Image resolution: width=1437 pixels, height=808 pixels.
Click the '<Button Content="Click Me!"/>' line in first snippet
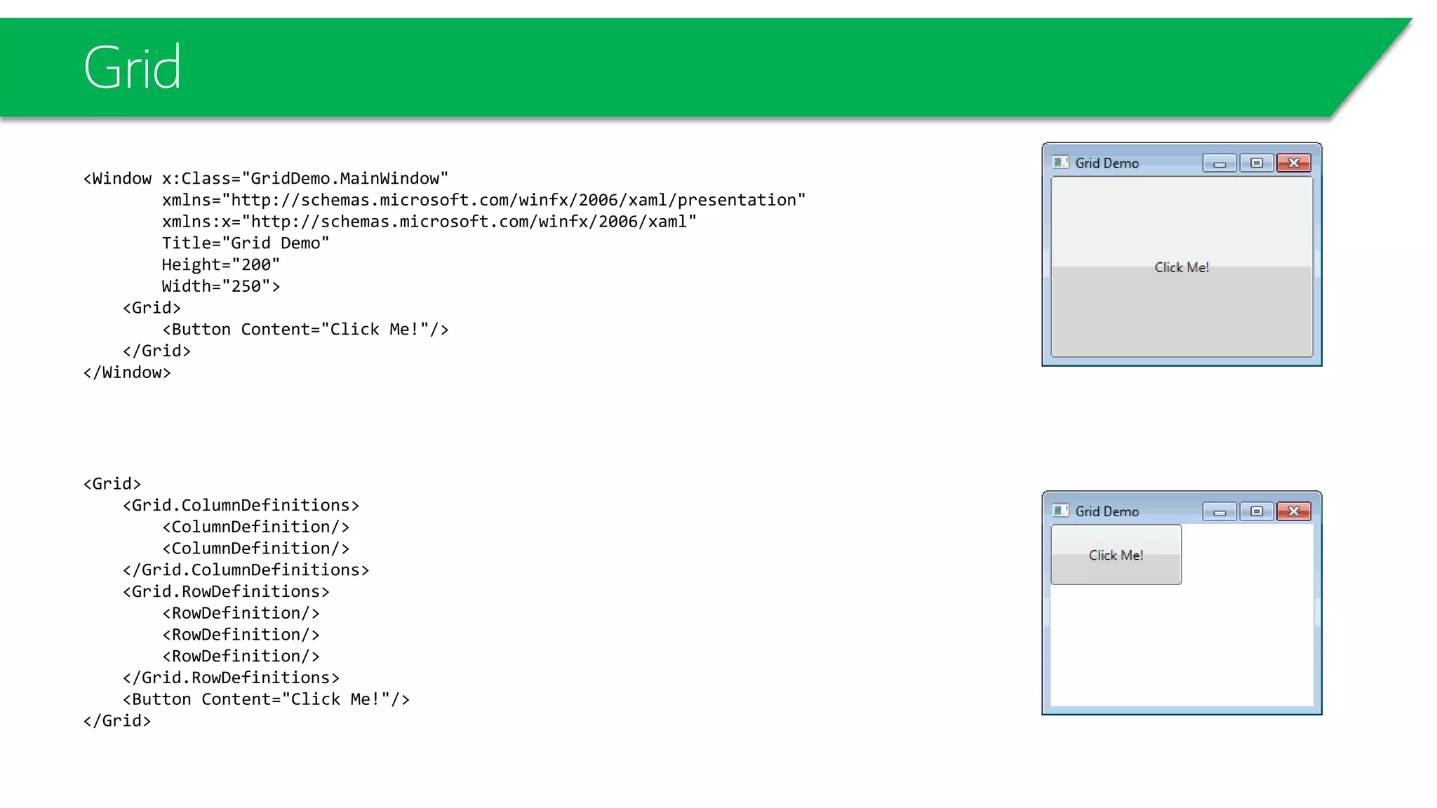pos(305,330)
